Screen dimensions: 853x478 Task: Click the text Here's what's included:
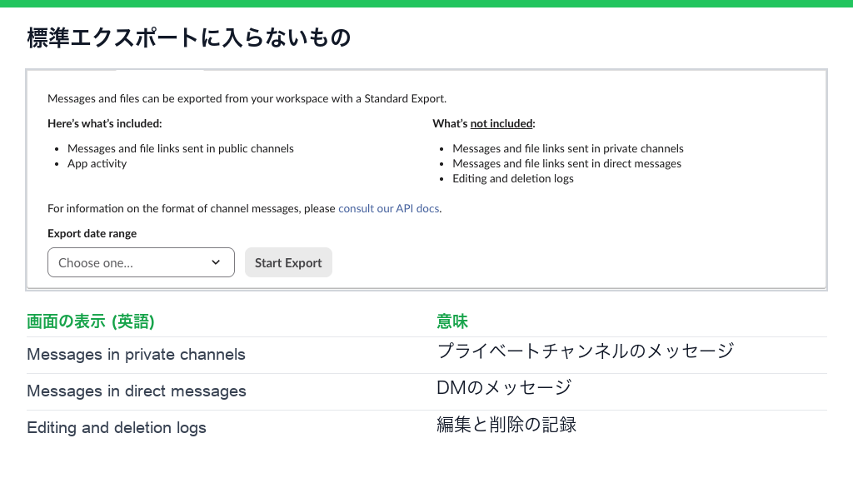tap(104, 123)
